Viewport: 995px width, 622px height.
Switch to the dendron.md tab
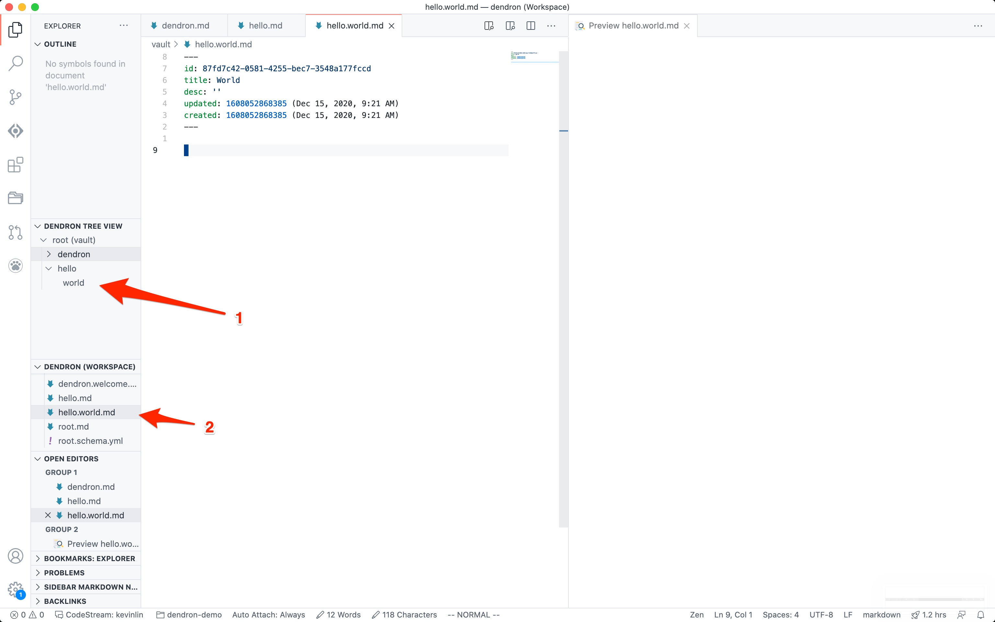(184, 26)
